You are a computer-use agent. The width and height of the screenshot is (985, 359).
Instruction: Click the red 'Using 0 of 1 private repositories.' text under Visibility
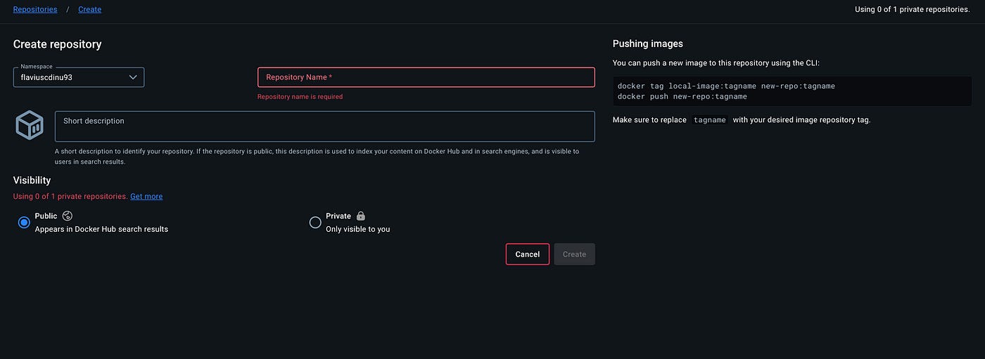(x=70, y=196)
